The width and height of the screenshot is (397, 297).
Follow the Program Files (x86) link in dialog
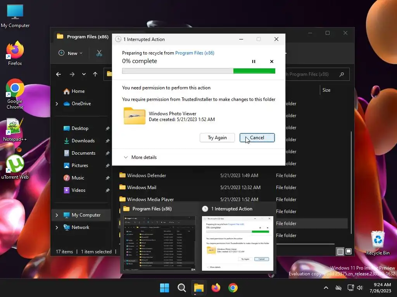click(x=195, y=53)
